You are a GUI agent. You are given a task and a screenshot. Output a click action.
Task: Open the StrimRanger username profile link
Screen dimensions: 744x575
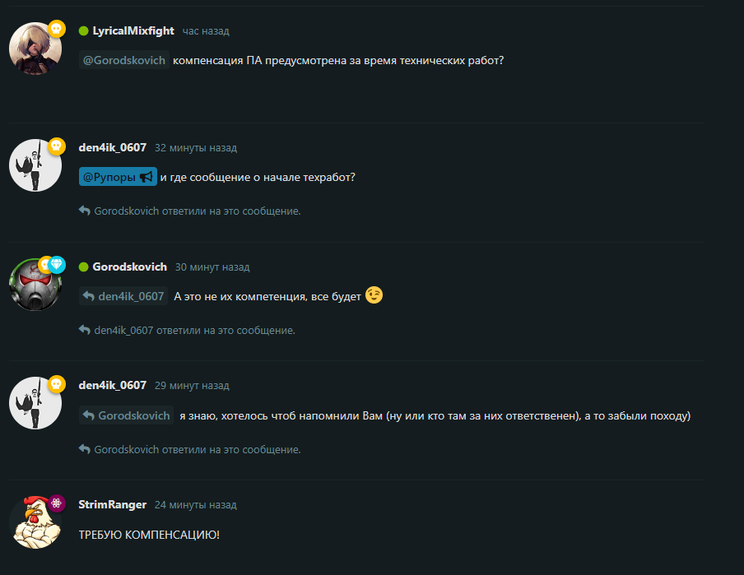point(113,504)
